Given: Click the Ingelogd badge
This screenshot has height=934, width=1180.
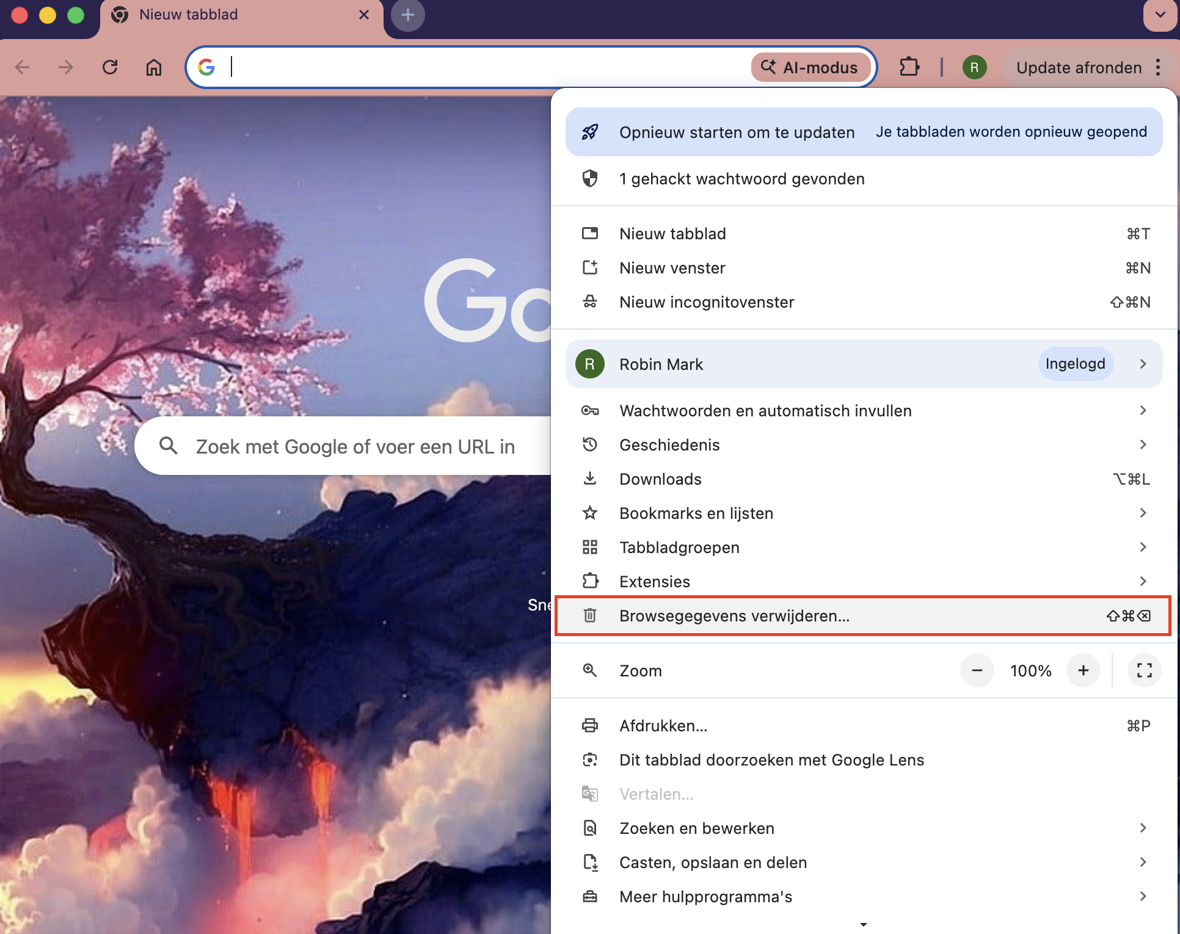Looking at the screenshot, I should coord(1075,364).
